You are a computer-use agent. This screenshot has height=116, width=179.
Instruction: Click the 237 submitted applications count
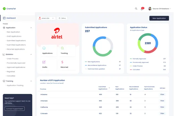pos(87,31)
